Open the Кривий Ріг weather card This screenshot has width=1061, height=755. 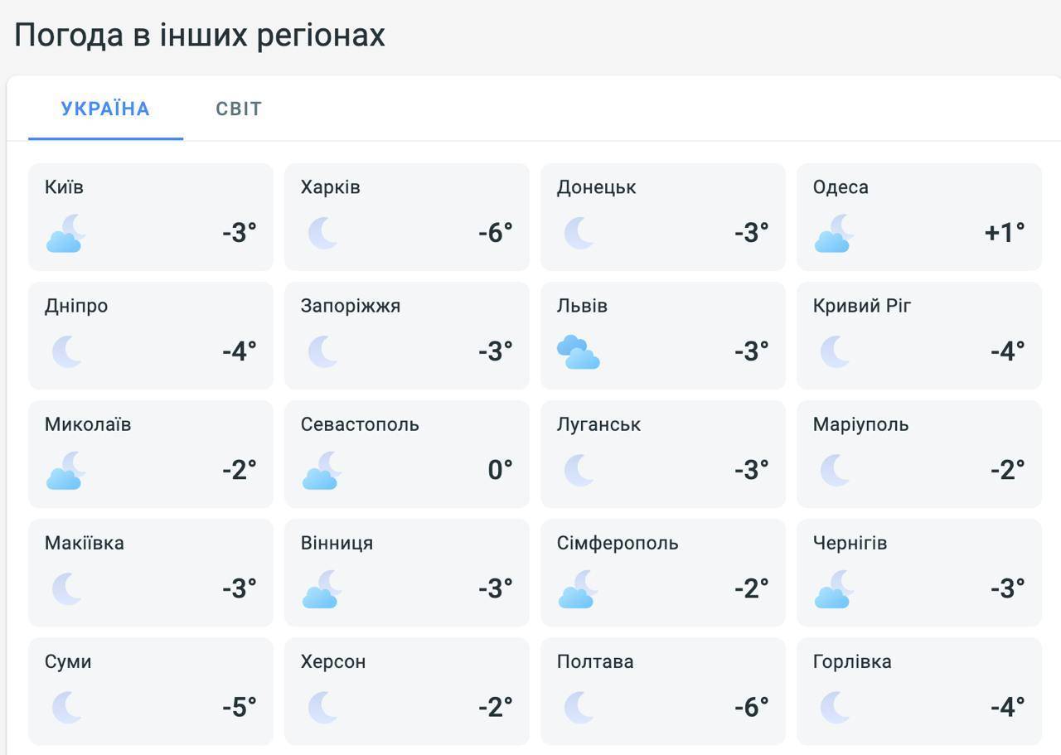click(919, 335)
